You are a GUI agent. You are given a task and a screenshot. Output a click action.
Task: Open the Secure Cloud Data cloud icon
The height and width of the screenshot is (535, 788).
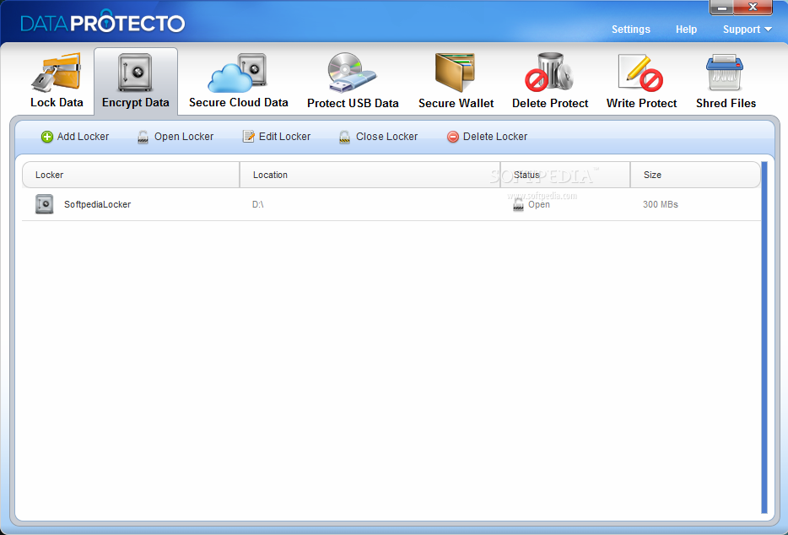click(x=237, y=73)
